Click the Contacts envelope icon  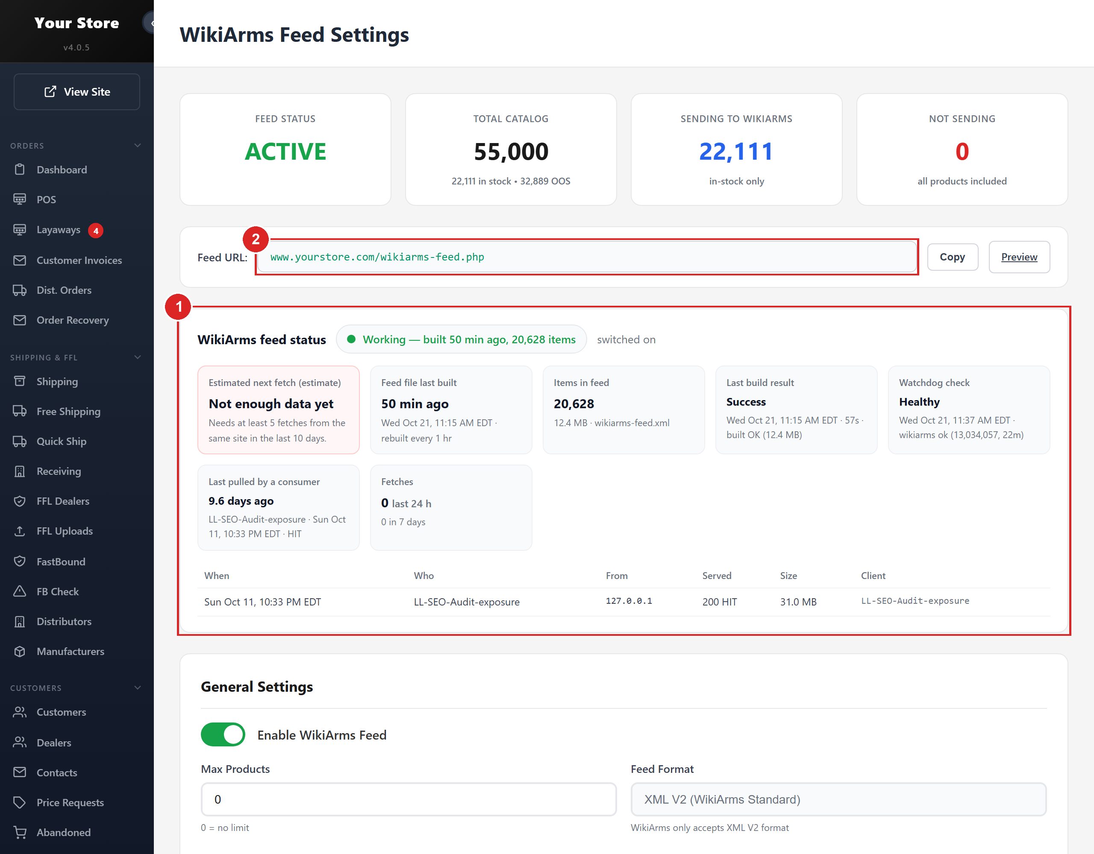pos(20,773)
